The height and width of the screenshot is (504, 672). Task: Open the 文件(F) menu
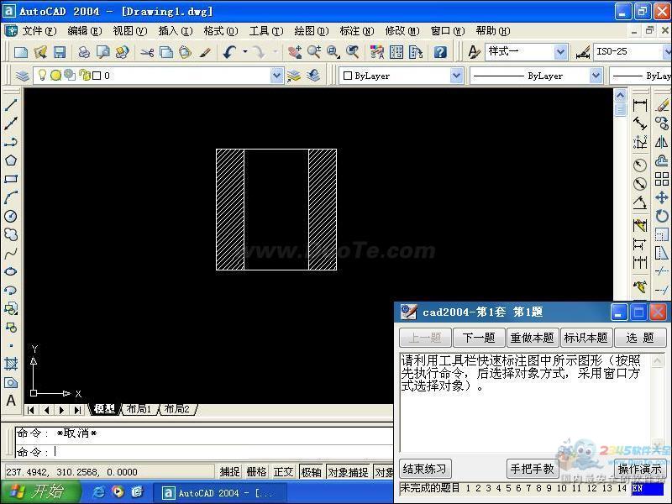point(39,31)
